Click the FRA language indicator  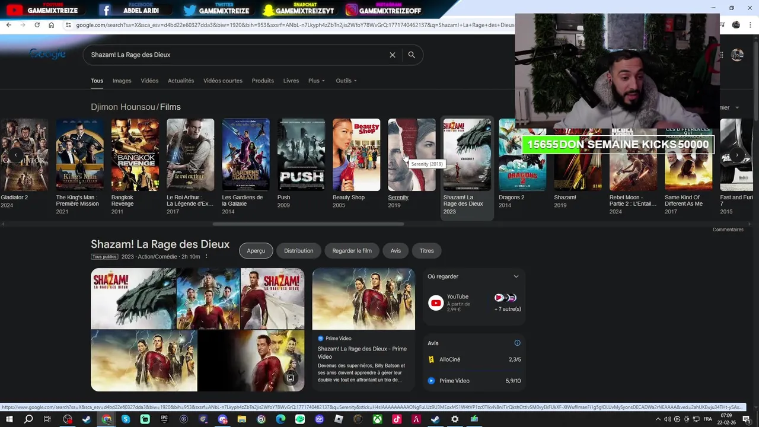(707, 419)
